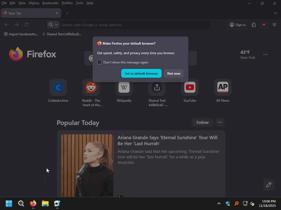Open a new tab with plus icon
The image size is (281, 210).
click(67, 13)
